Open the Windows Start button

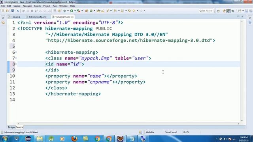coord(5,138)
